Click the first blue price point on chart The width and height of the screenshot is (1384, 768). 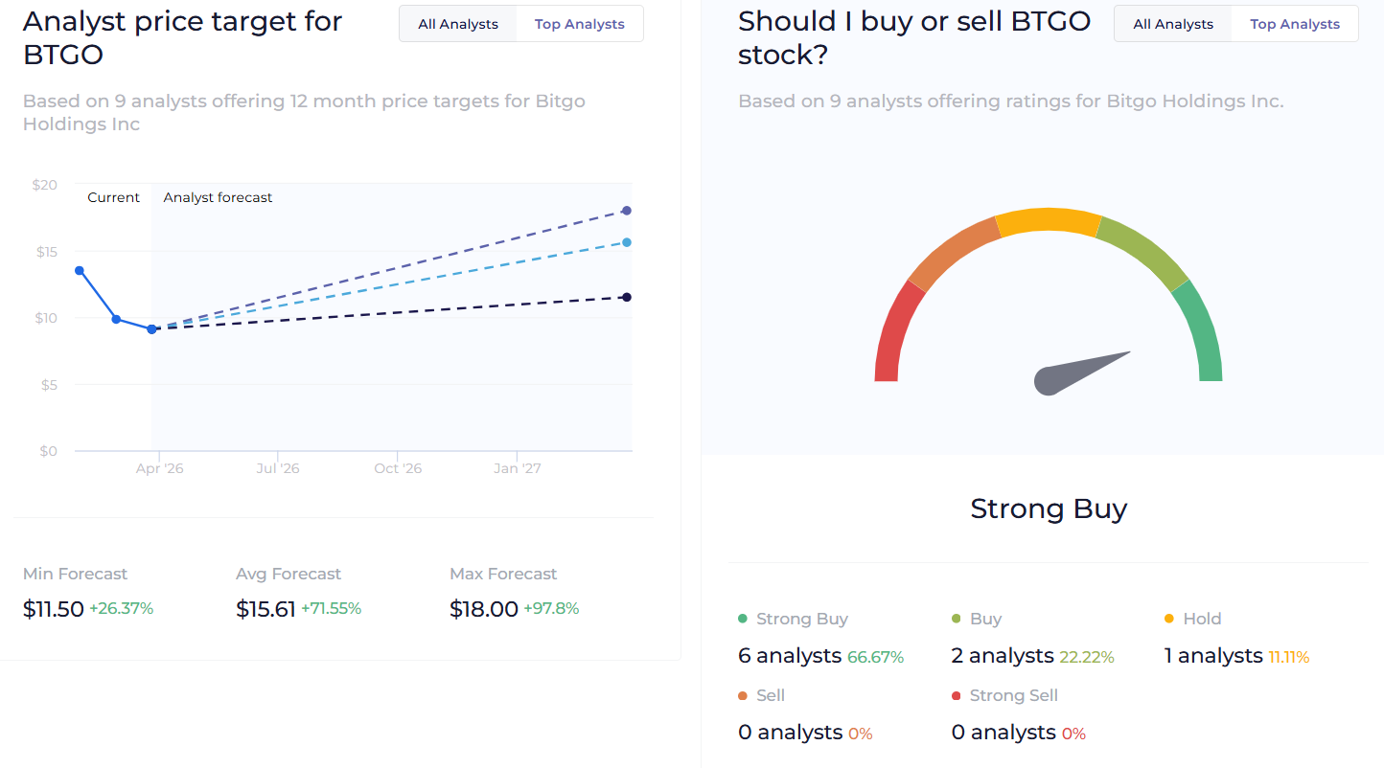coord(80,270)
